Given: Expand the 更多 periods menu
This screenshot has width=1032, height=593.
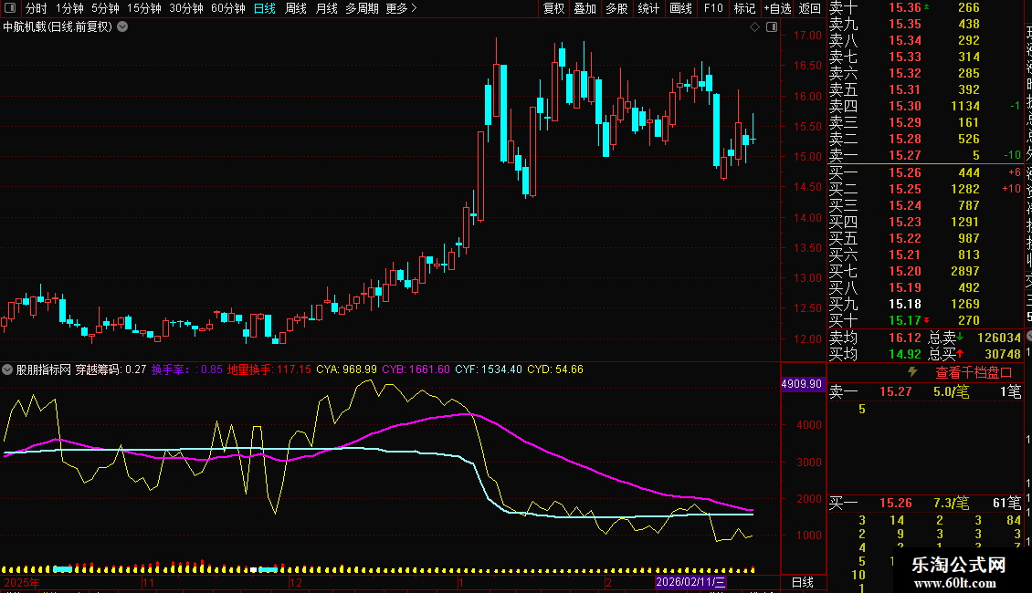Looking at the screenshot, I should pyautogui.click(x=401, y=8).
